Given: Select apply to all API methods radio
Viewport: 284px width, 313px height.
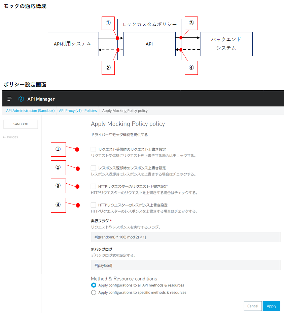Looking at the screenshot, I should tap(94, 285).
